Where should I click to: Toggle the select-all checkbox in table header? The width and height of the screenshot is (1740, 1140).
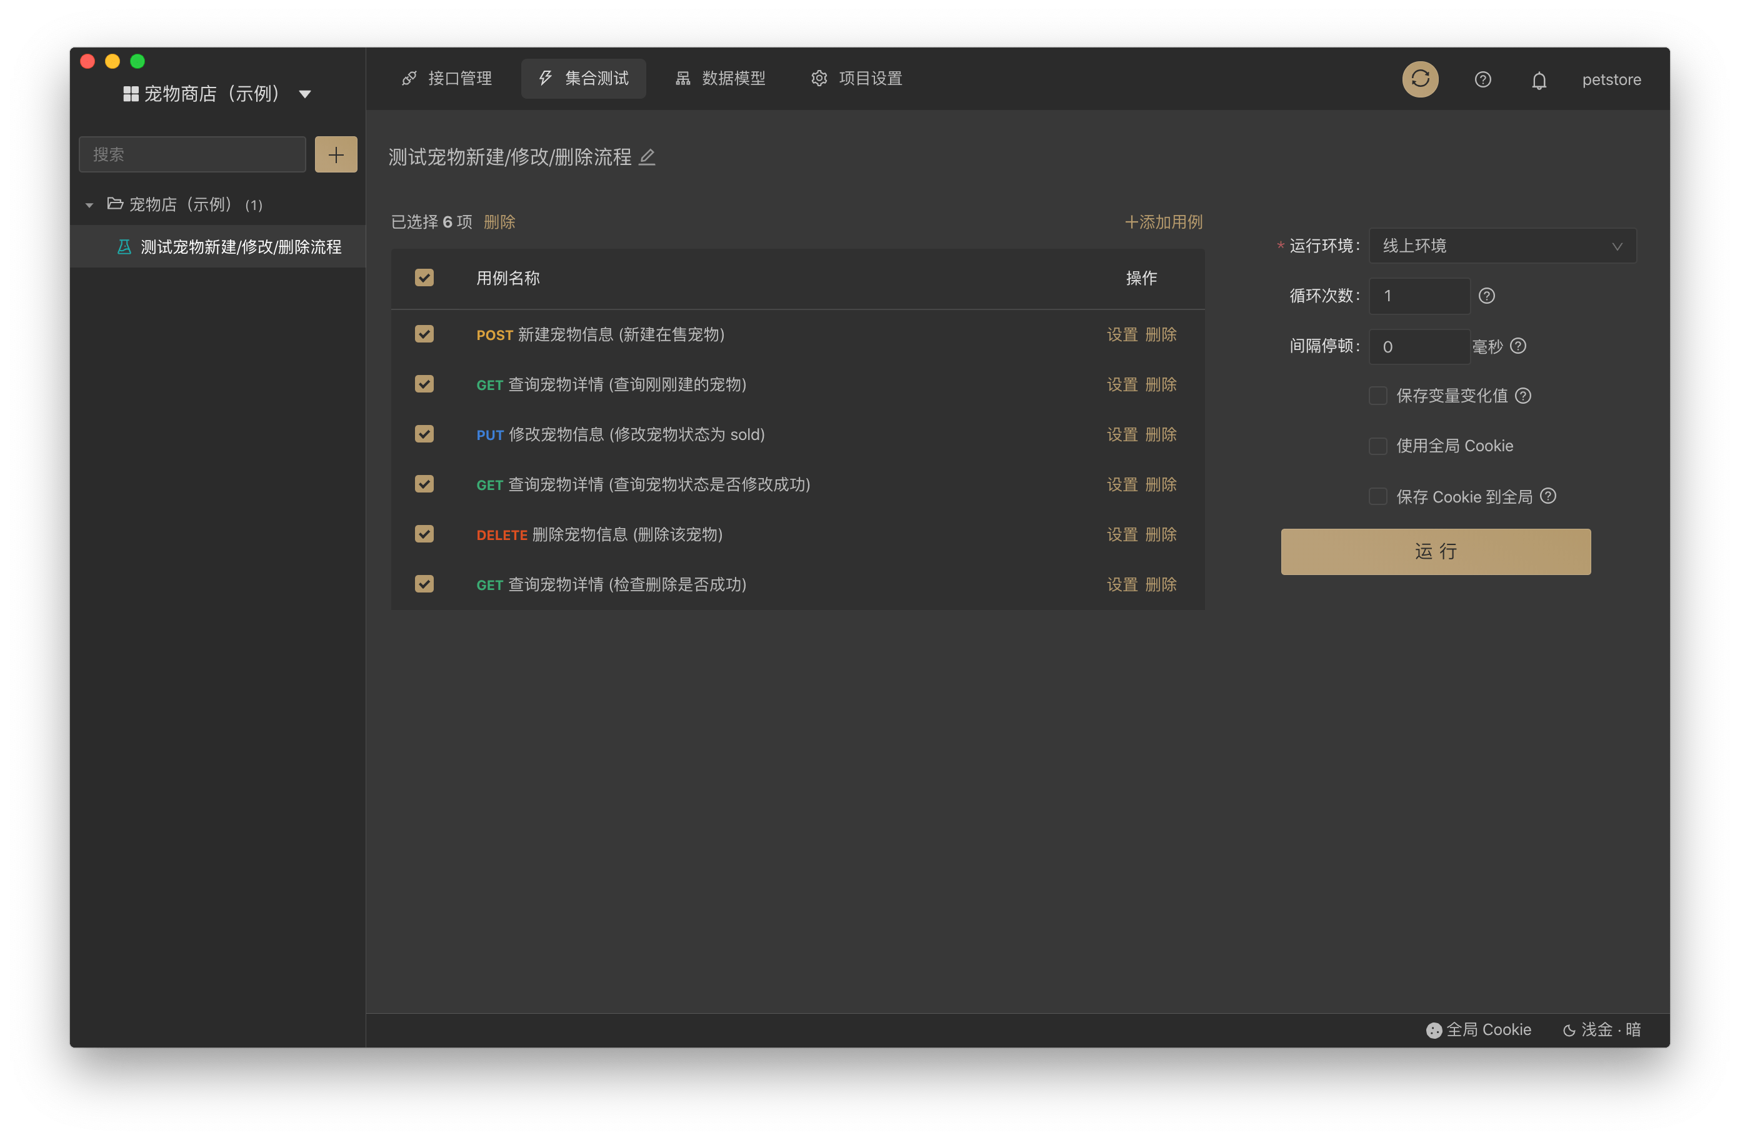coord(424,278)
